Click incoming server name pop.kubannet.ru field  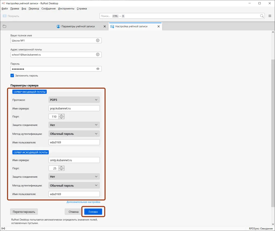(x=74, y=108)
